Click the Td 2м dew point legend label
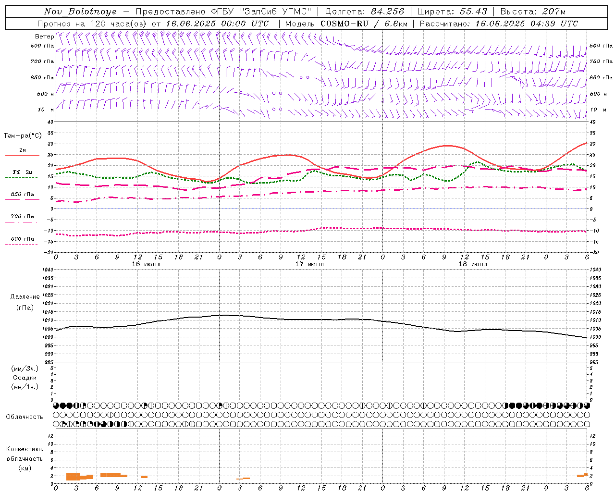Image resolution: width=615 pixels, height=492 pixels. pyautogui.click(x=23, y=172)
